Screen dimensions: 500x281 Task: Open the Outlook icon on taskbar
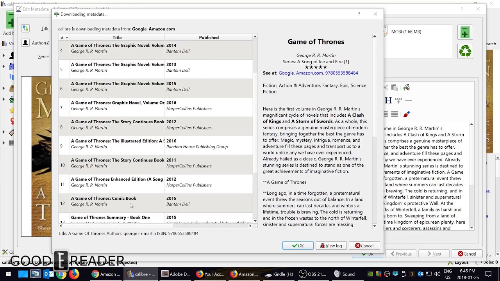point(48,274)
